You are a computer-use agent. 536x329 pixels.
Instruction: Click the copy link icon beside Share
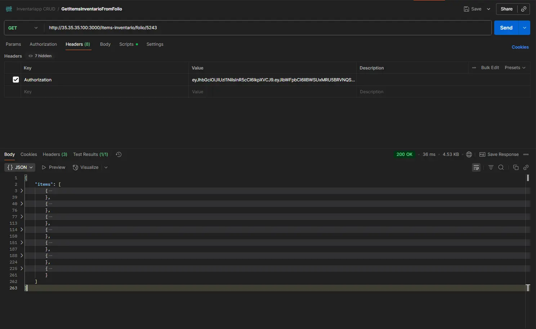(524, 9)
